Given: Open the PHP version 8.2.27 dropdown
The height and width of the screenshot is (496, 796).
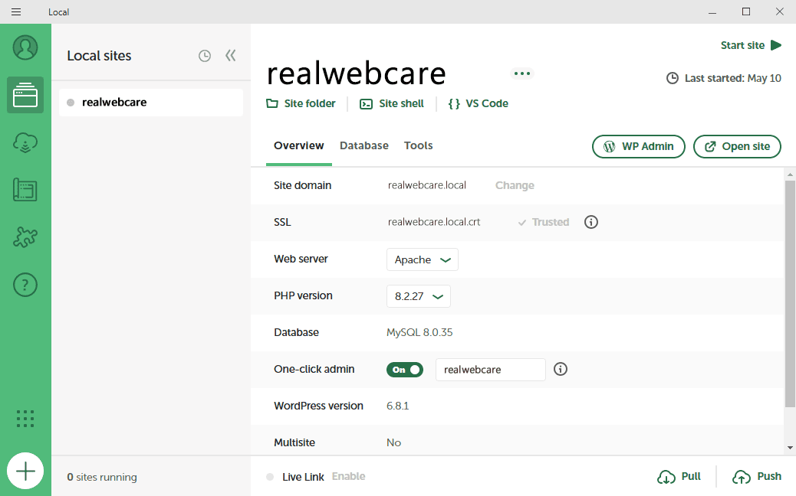Looking at the screenshot, I should click(418, 296).
